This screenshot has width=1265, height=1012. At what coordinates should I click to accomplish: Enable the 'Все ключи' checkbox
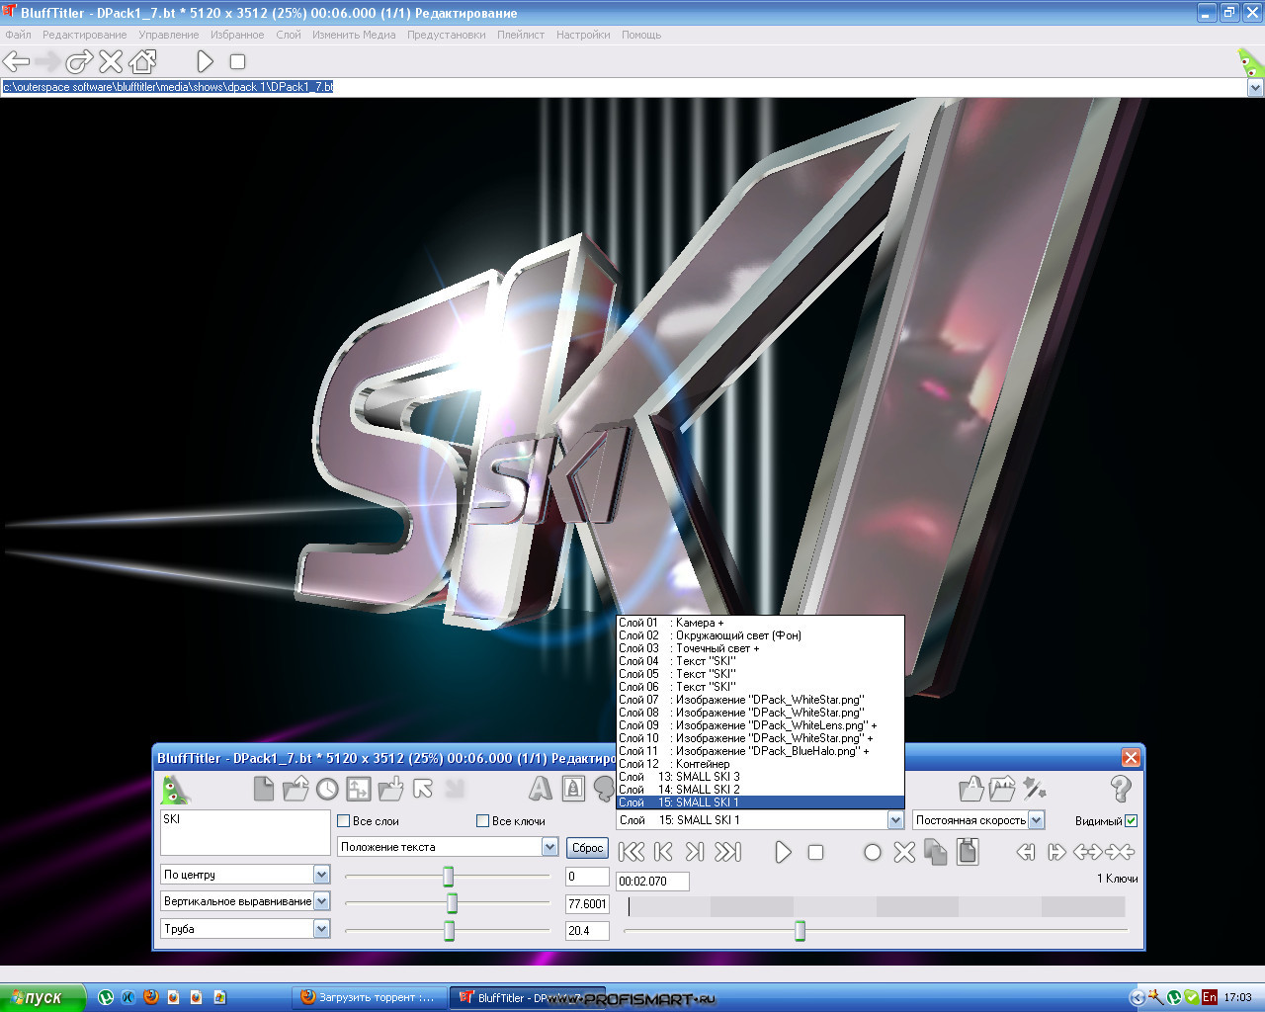[x=483, y=820]
